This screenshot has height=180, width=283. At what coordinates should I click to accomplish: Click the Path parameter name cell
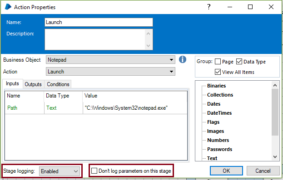tap(25, 108)
